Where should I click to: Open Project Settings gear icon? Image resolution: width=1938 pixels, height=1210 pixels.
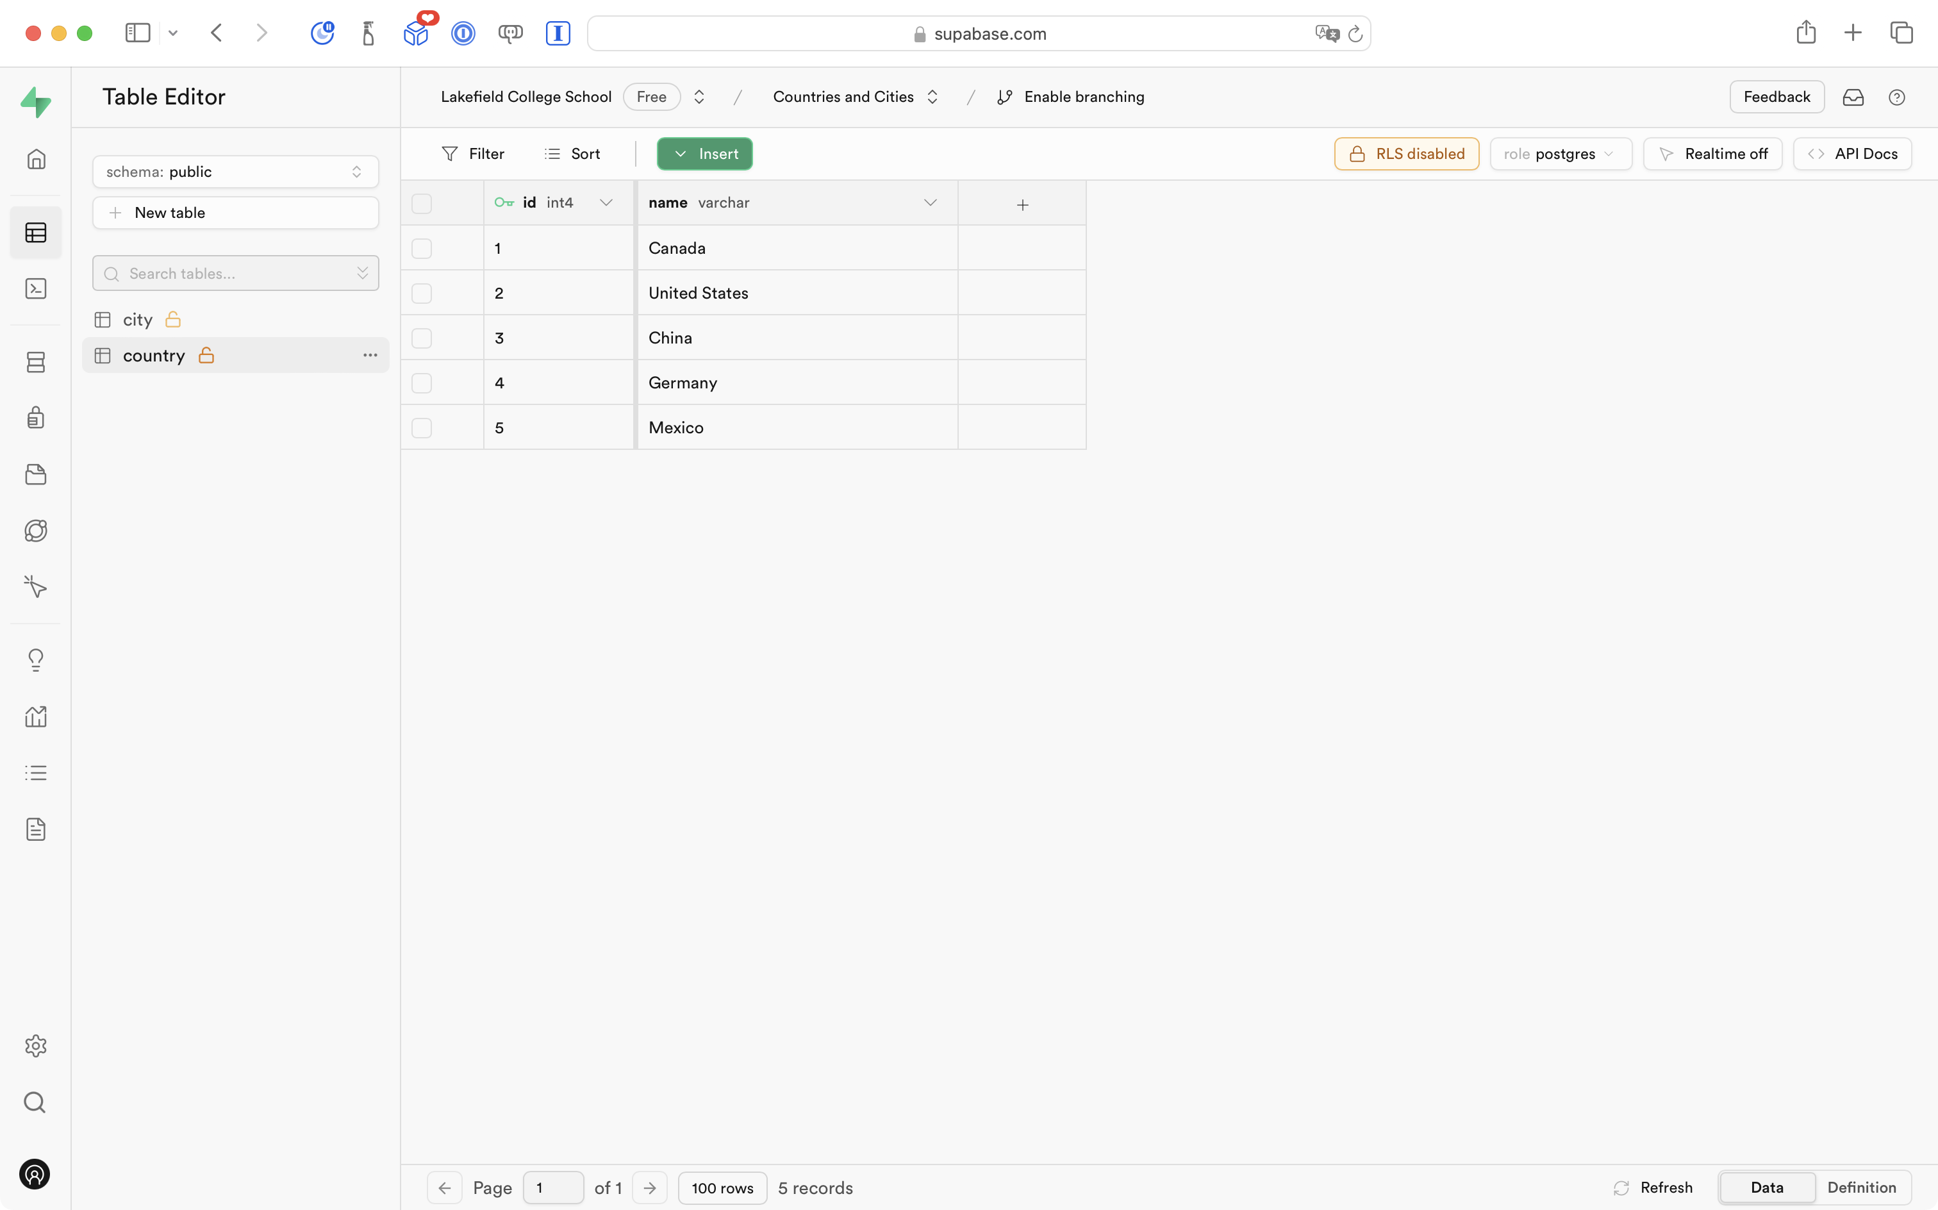pyautogui.click(x=36, y=1046)
